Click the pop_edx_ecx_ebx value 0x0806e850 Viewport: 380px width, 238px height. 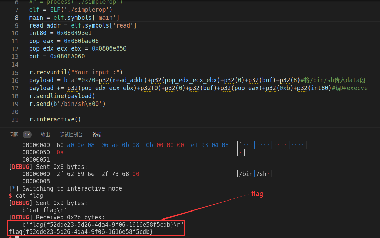(109, 48)
